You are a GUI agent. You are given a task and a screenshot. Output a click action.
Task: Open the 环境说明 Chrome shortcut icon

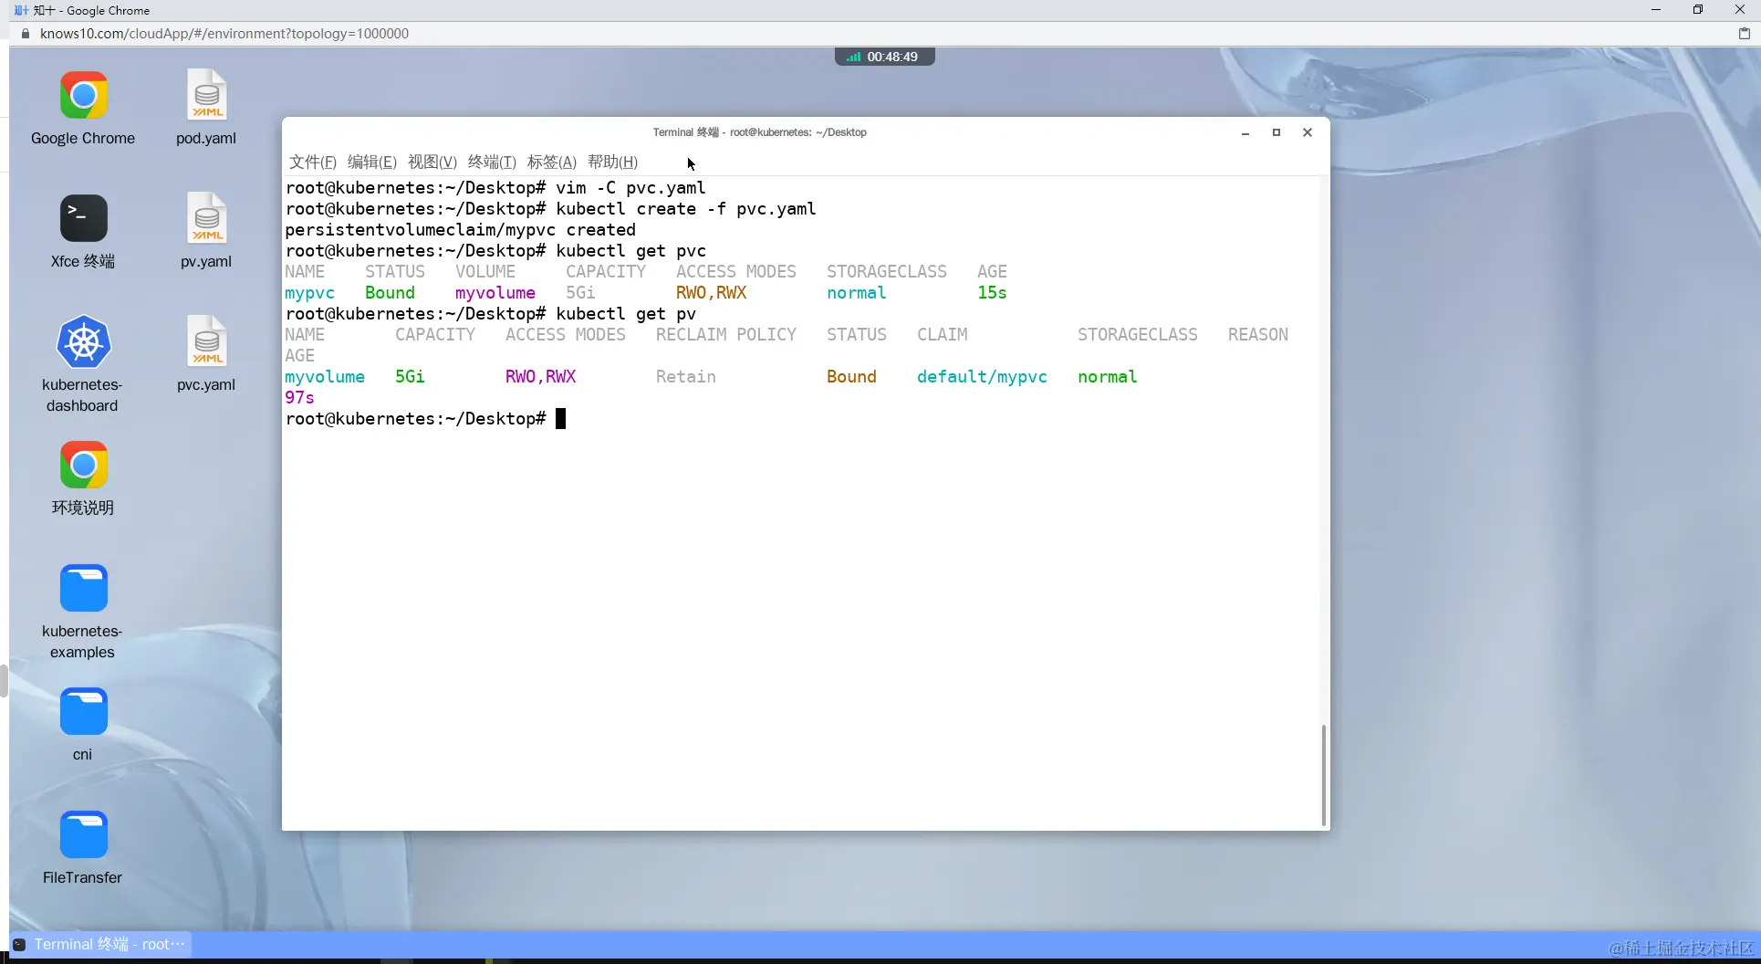pos(83,466)
